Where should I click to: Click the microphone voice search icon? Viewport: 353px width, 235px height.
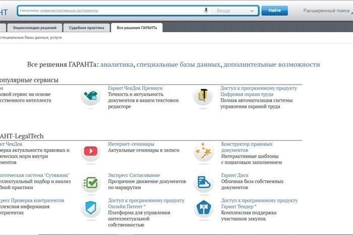(206, 11)
